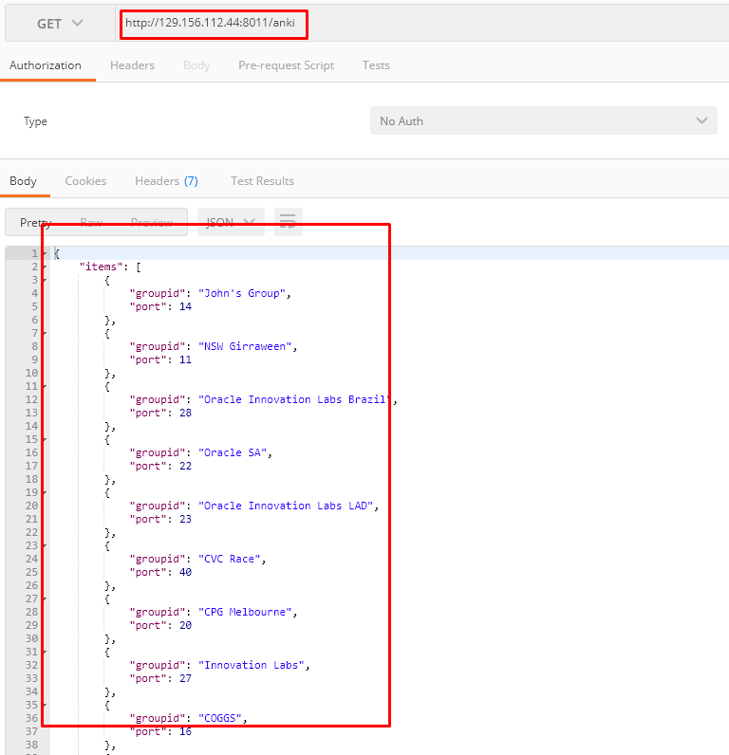Open the request Headers tab
729x755 pixels.
click(132, 65)
